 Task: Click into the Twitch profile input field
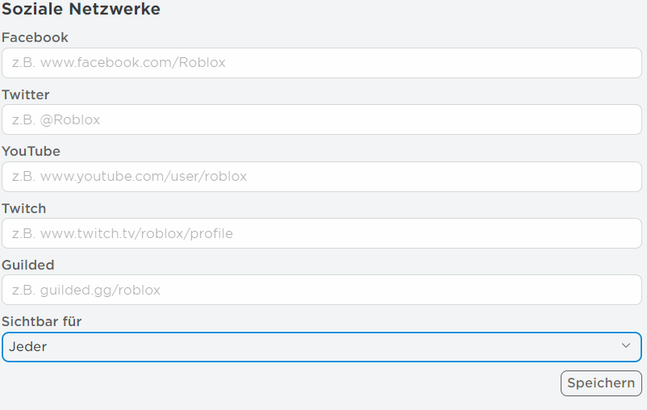click(322, 233)
